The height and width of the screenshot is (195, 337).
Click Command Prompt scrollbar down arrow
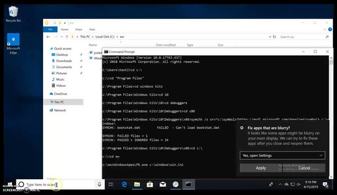[331, 177]
